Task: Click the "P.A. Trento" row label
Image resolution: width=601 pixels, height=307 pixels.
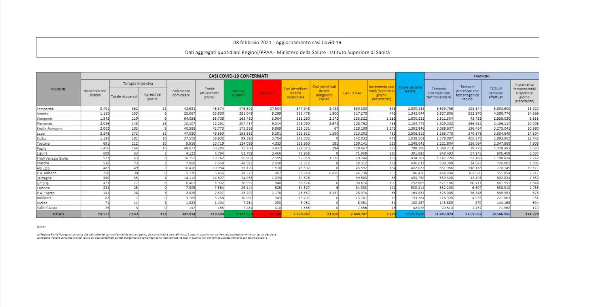Action: tap(59, 193)
